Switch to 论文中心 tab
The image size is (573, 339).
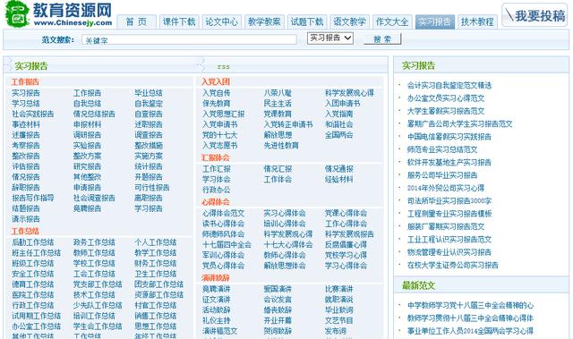pyautogui.click(x=221, y=21)
